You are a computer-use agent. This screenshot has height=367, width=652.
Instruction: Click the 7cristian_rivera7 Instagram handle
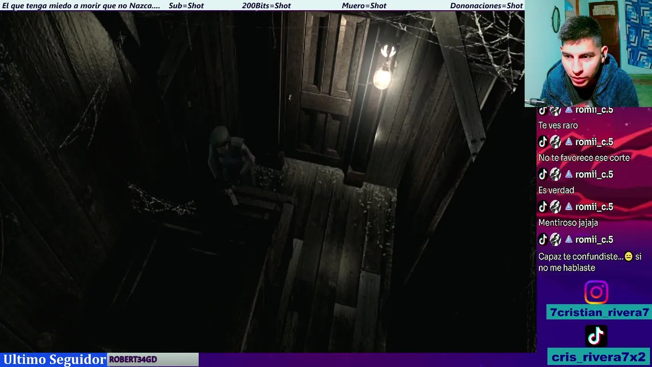click(x=600, y=312)
